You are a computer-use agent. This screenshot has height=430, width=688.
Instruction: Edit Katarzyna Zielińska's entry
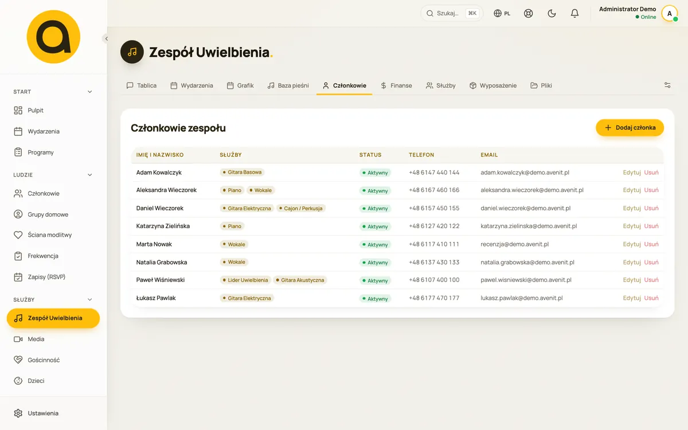coord(632,226)
